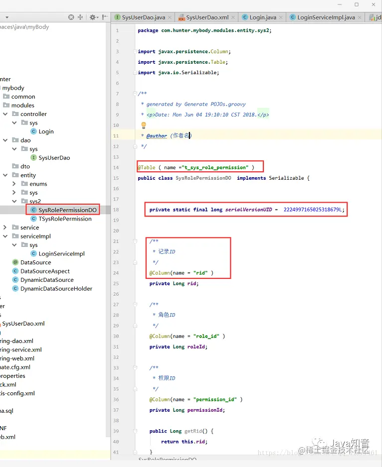Image resolution: width=382 pixels, height=467 pixels.
Task: Switch to the SysUserDao.java tab
Action: [x=143, y=17]
